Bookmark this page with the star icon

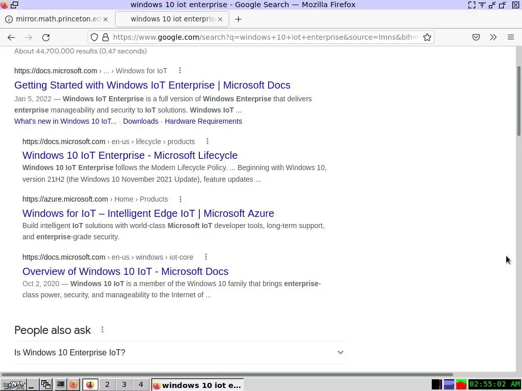[427, 37]
